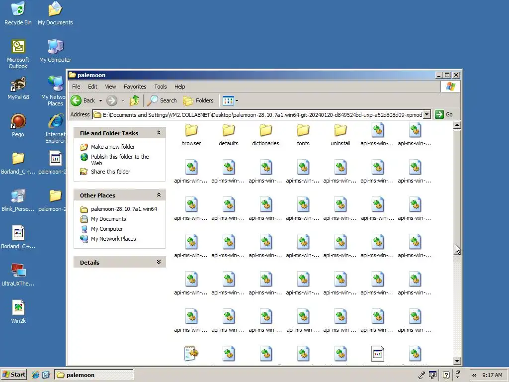Open the Tools menu
This screenshot has width=509, height=382.
(x=161, y=87)
